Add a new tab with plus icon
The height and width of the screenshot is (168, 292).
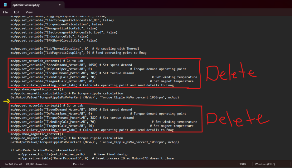coord(70,5)
